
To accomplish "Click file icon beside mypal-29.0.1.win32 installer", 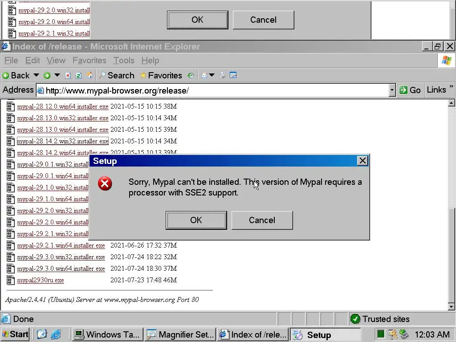I will tap(11, 164).
